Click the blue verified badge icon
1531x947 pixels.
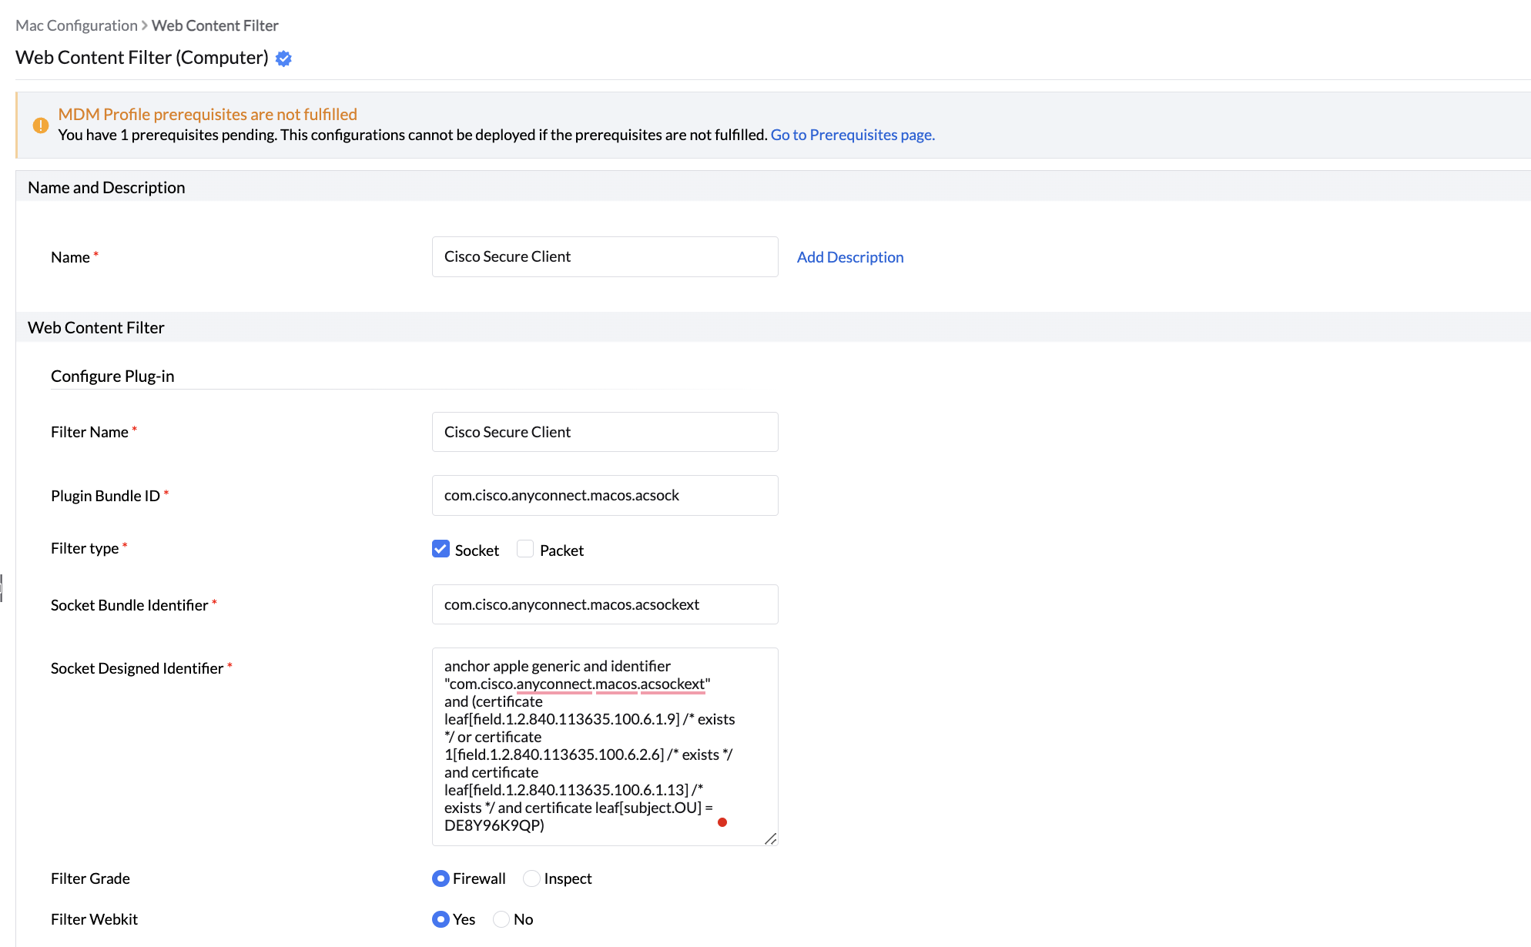click(x=283, y=59)
